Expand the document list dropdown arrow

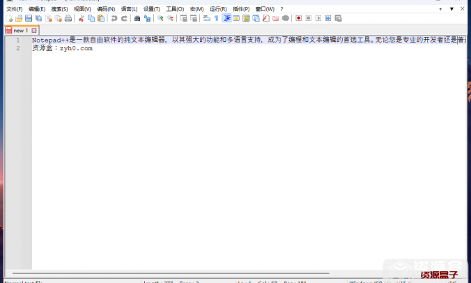click(x=451, y=9)
